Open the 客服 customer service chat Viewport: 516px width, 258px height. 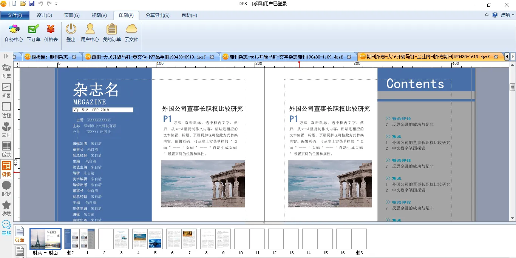[6, 228]
